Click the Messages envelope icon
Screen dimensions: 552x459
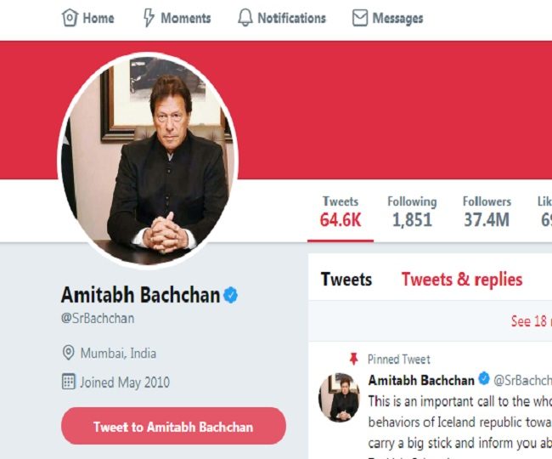(x=359, y=18)
